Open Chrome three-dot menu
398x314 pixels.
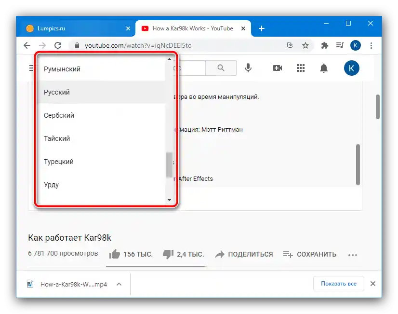(371, 45)
